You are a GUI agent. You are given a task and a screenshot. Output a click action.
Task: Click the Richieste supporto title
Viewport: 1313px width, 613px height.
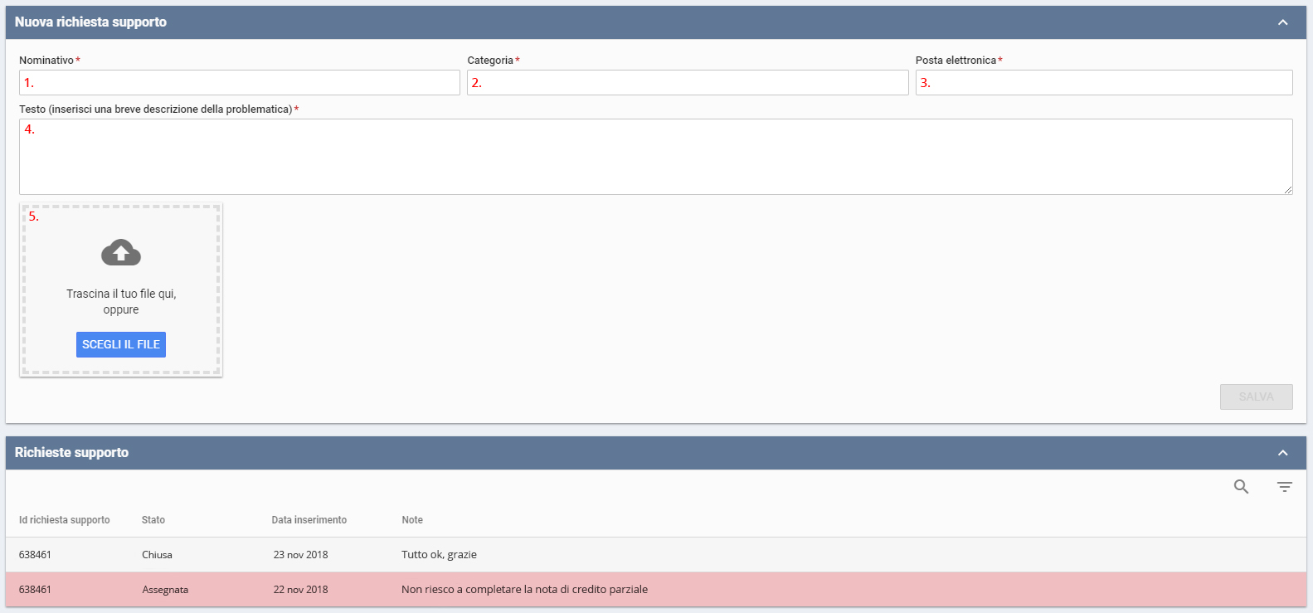[71, 453]
